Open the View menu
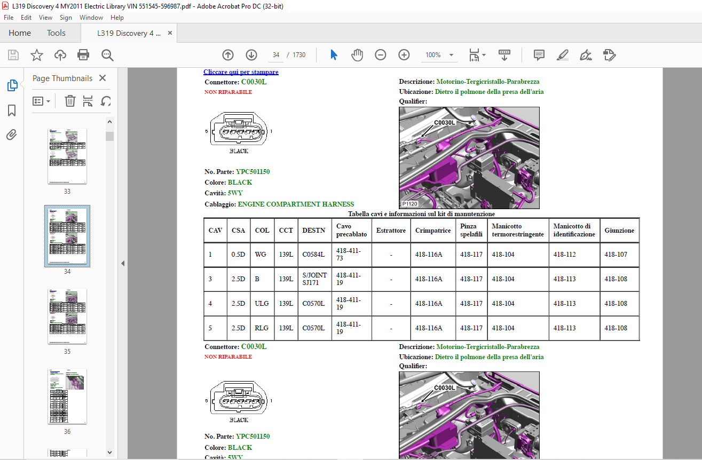 [x=46, y=18]
